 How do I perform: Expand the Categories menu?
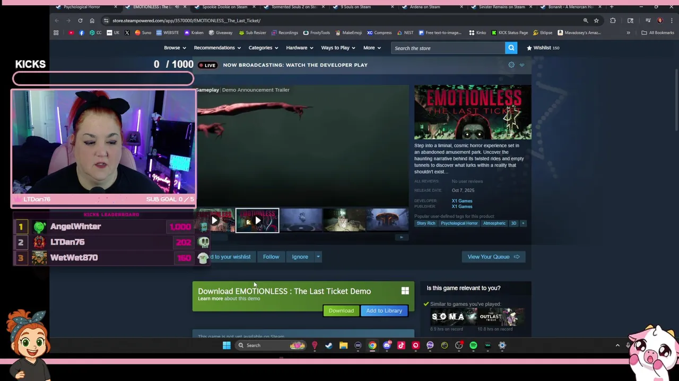point(263,48)
